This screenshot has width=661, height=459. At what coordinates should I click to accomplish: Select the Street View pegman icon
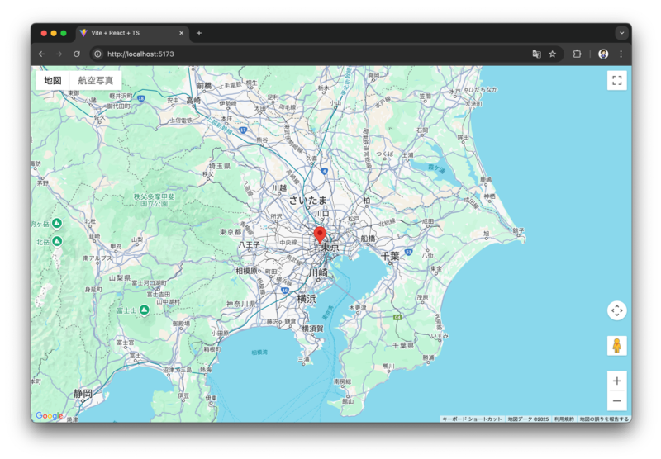point(616,346)
